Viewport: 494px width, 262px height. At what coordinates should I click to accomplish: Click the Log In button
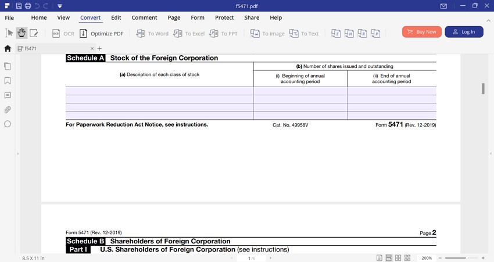(x=464, y=32)
